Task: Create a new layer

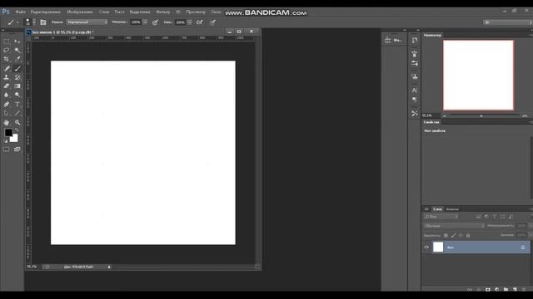Action: tap(515, 290)
